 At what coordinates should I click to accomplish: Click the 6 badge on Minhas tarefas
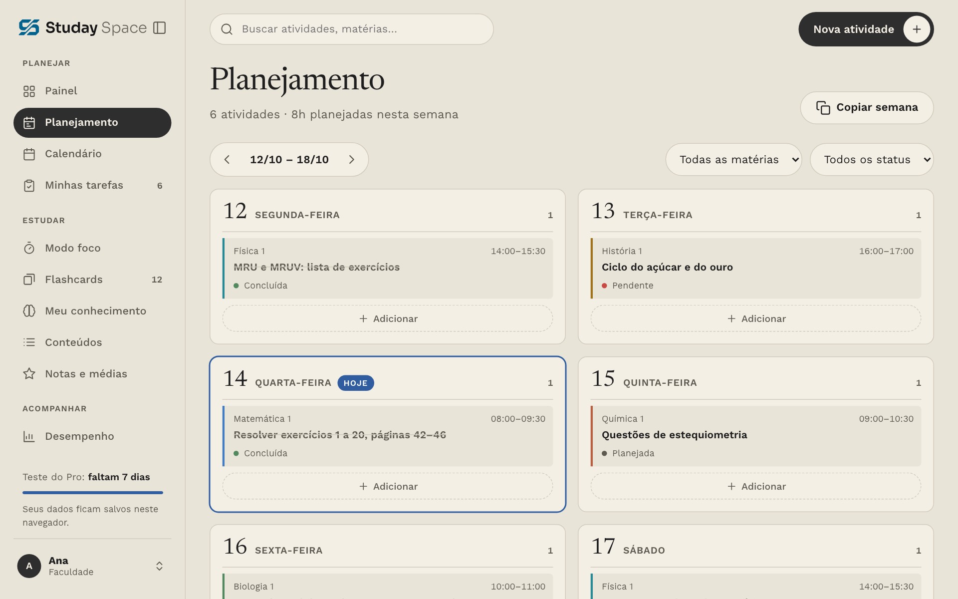pyautogui.click(x=160, y=186)
